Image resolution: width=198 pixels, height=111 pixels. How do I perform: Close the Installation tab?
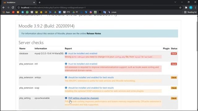34,2
